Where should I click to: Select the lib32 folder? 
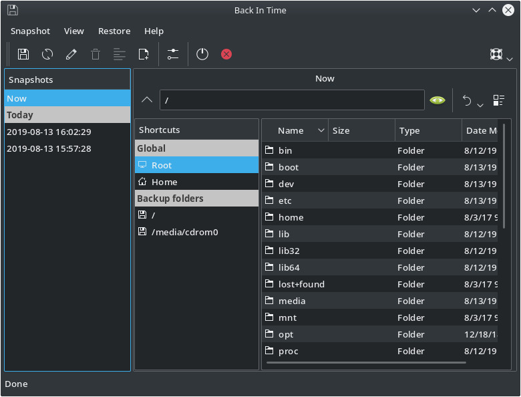click(380, 251)
